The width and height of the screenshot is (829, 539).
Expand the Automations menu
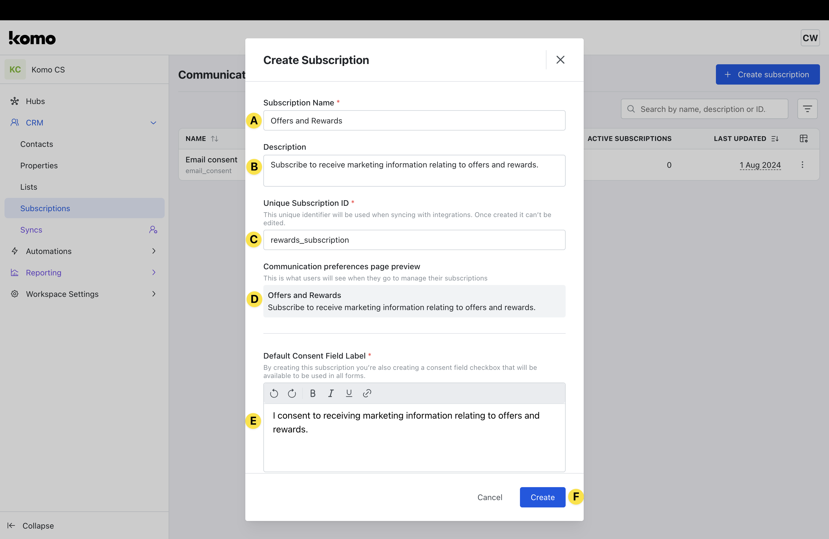tap(154, 251)
